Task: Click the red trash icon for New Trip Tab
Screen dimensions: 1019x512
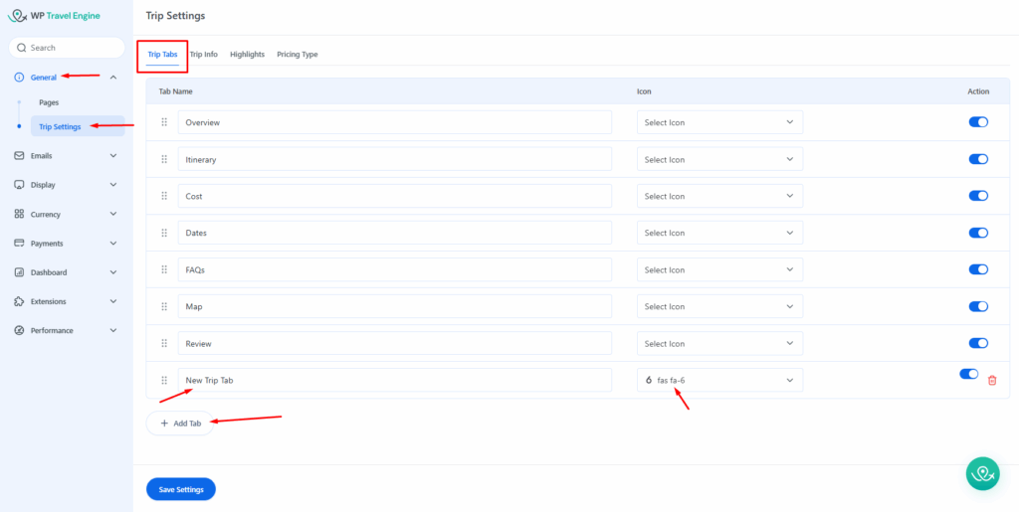Action: point(991,381)
